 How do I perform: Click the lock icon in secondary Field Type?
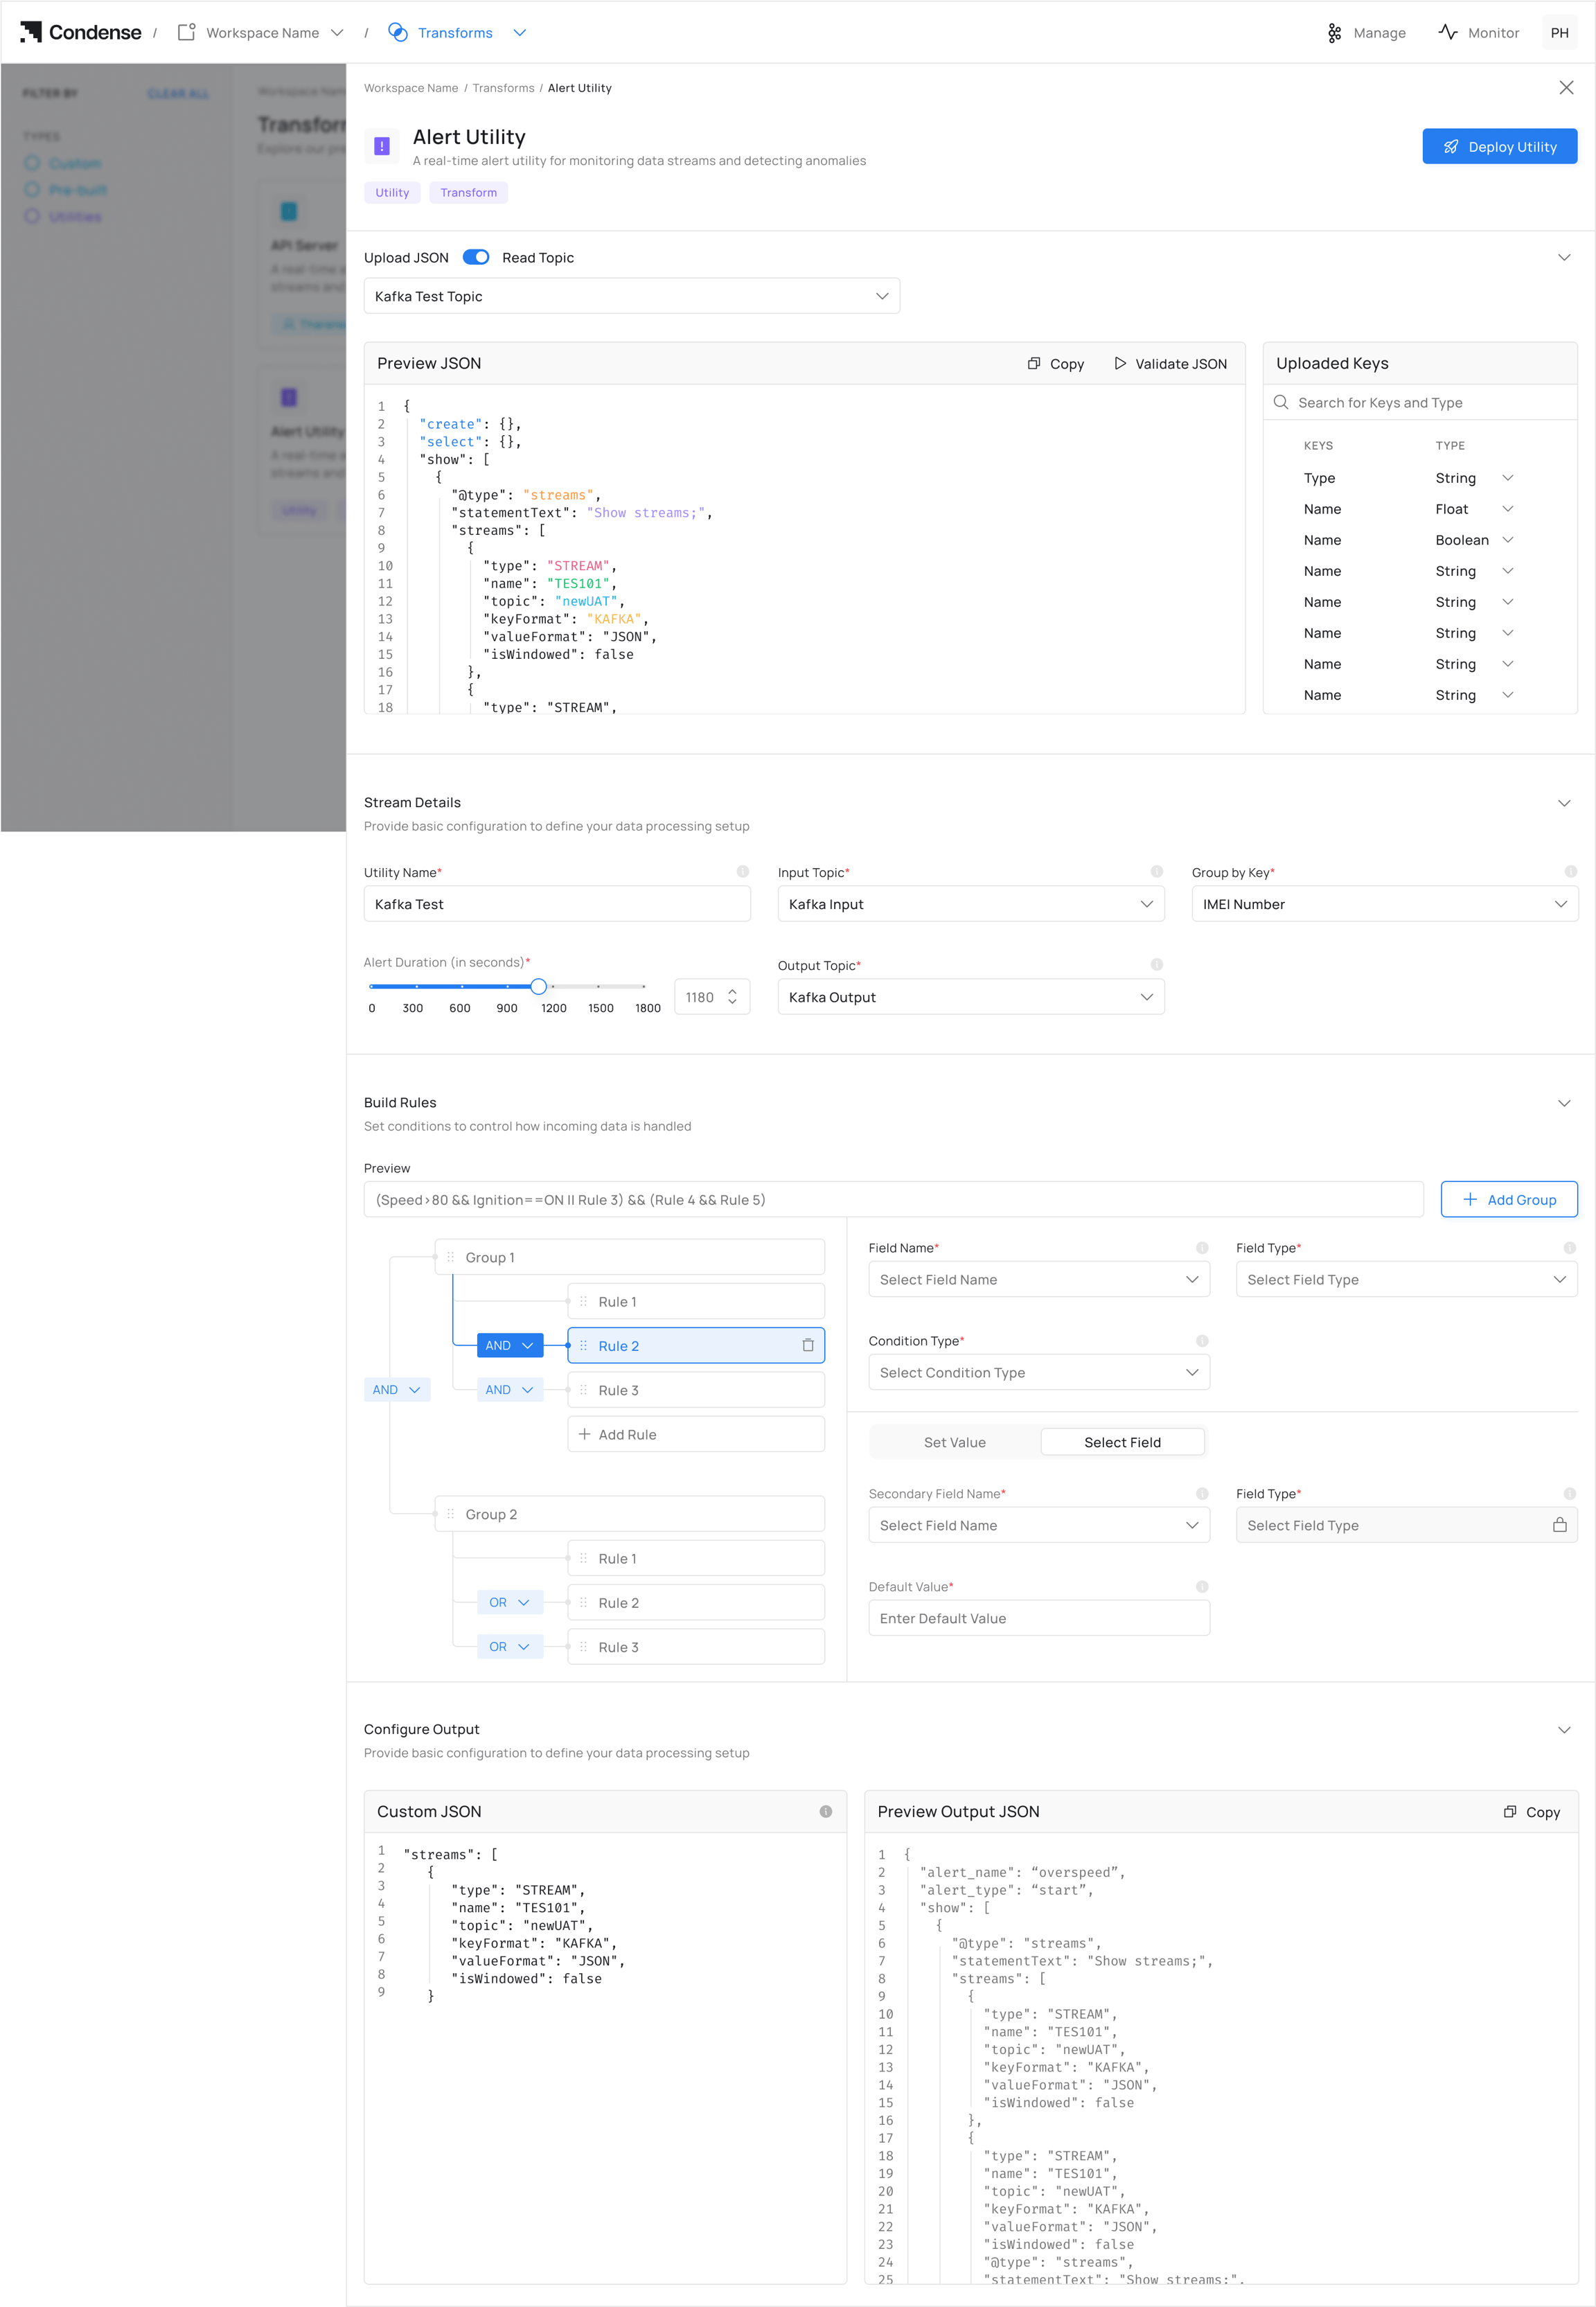pos(1559,1525)
